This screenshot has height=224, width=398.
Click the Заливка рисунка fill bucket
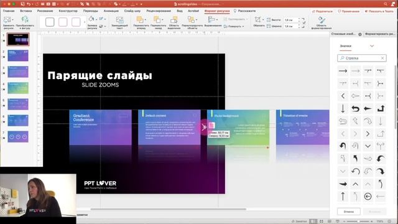pyautogui.click(x=91, y=19)
